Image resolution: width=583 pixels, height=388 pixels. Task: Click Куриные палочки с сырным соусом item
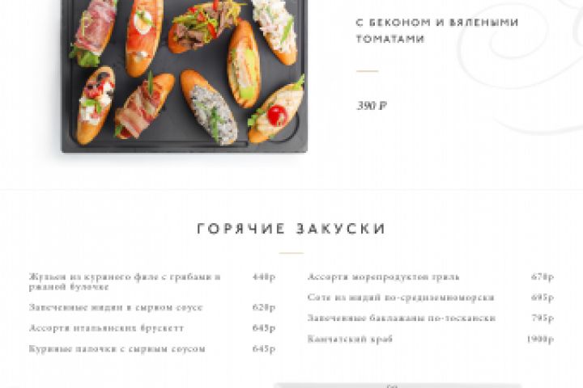coord(117,349)
